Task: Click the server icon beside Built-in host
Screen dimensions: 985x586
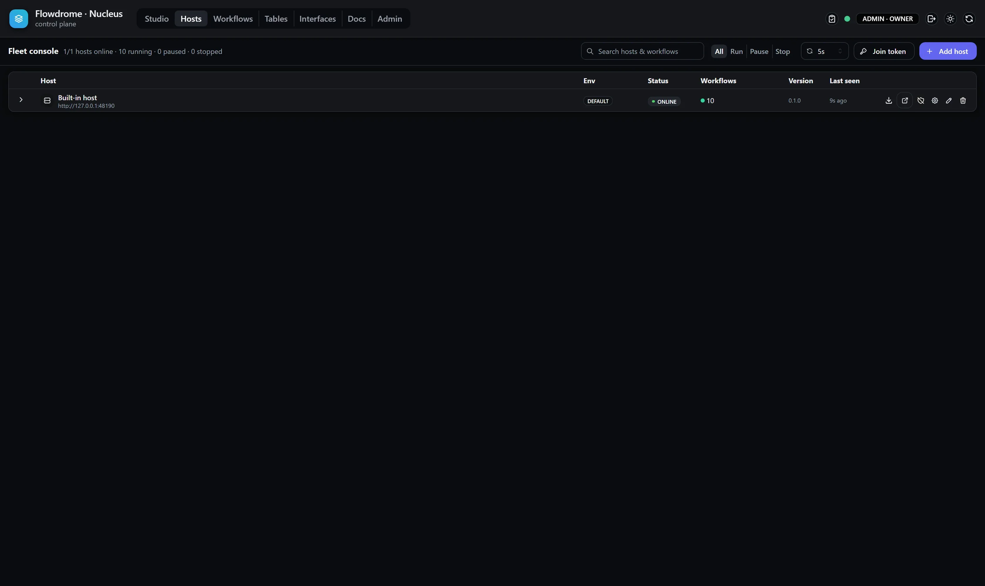Action: coord(47,100)
